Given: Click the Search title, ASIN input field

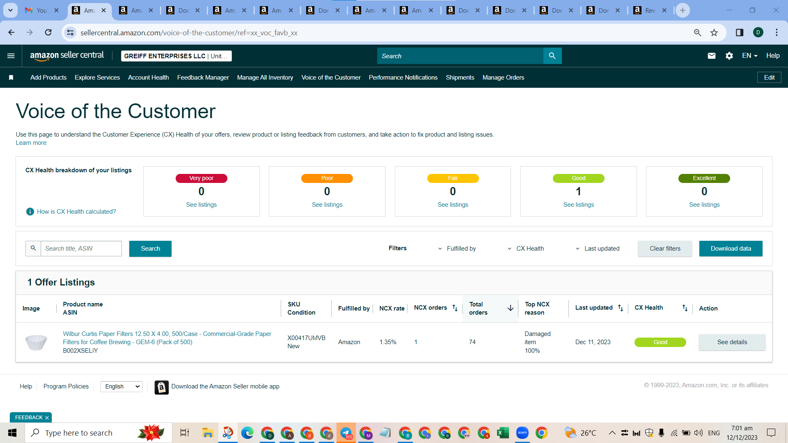Looking at the screenshot, I should [x=81, y=249].
